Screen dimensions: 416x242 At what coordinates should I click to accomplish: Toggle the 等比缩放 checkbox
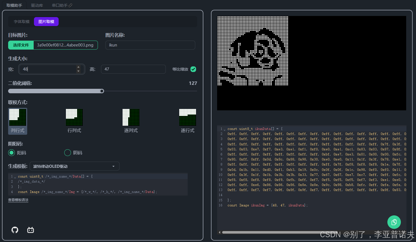[193, 69]
